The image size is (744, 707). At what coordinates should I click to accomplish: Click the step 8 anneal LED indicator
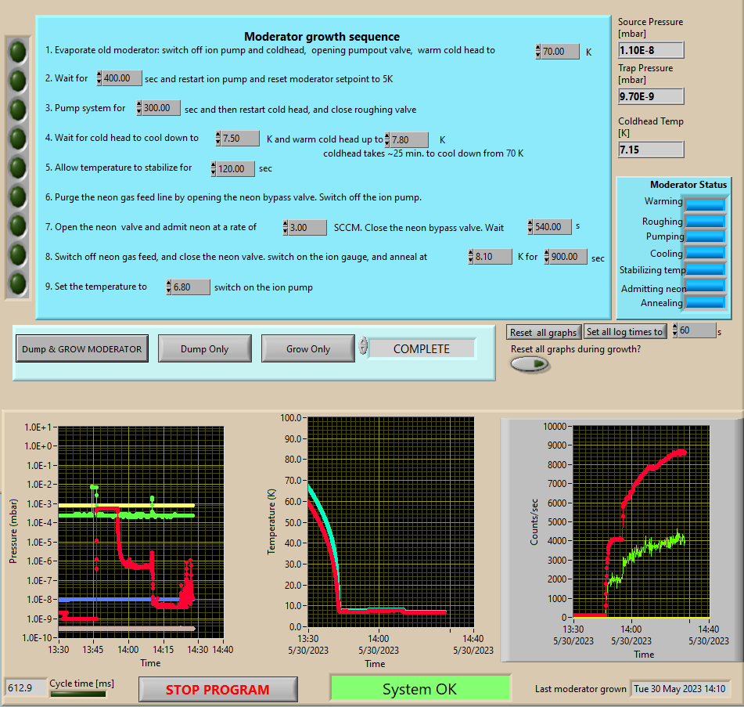18,254
